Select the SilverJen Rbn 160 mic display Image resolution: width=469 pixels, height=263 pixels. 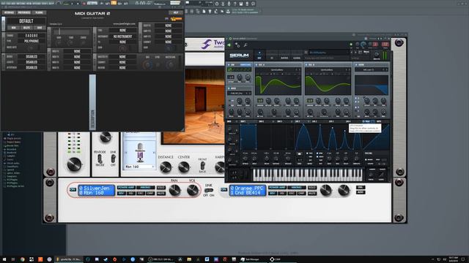96,191
